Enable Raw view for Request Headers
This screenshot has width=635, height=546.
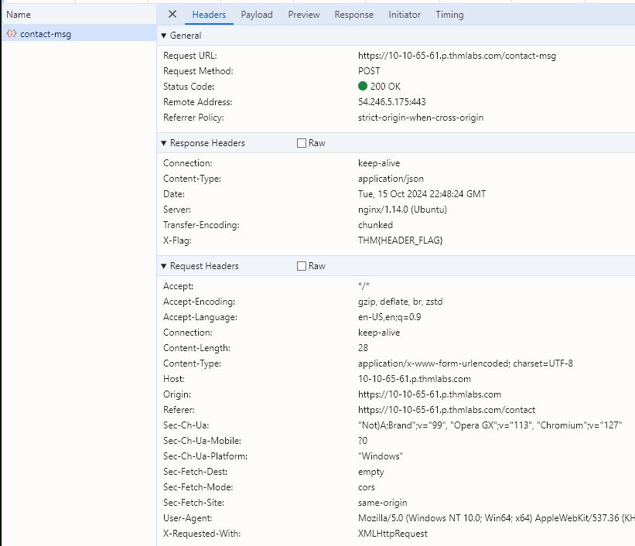(x=302, y=266)
